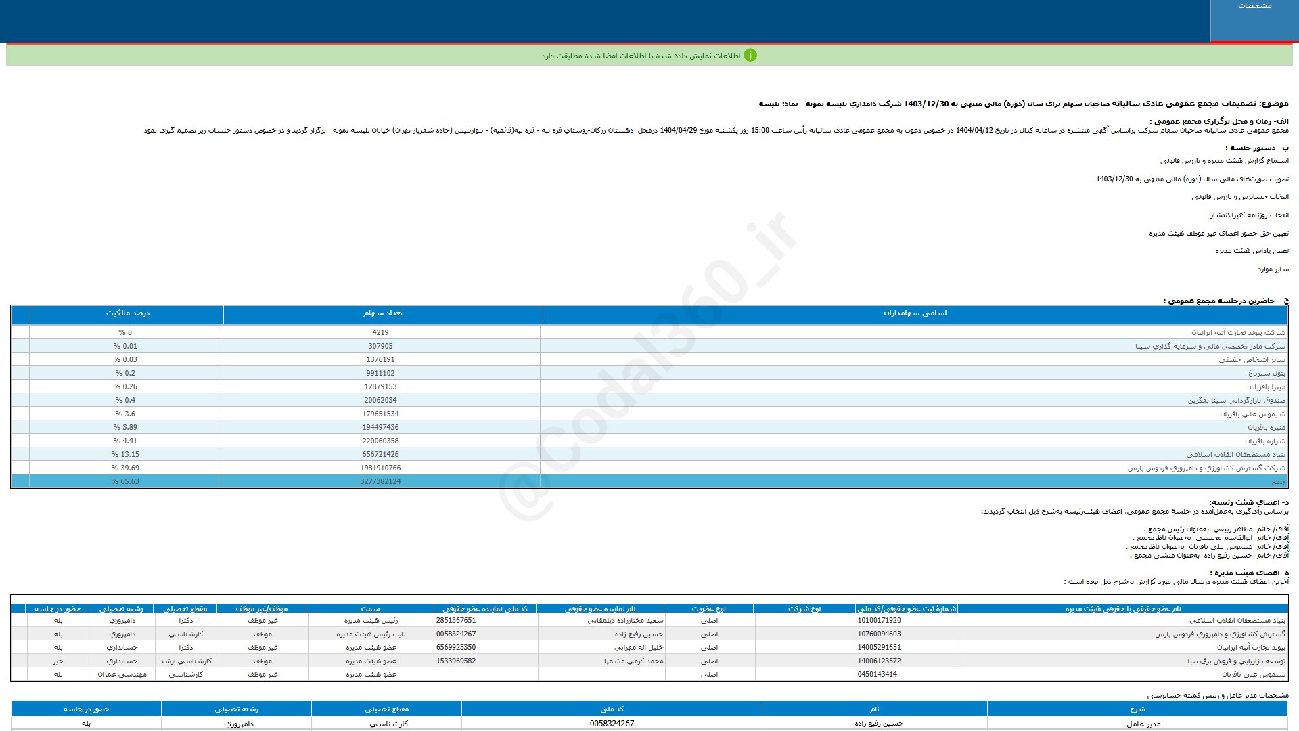Select the ownership percentage '% 13.15'
Viewport: 1299px width, 731px height.
pyautogui.click(x=125, y=454)
